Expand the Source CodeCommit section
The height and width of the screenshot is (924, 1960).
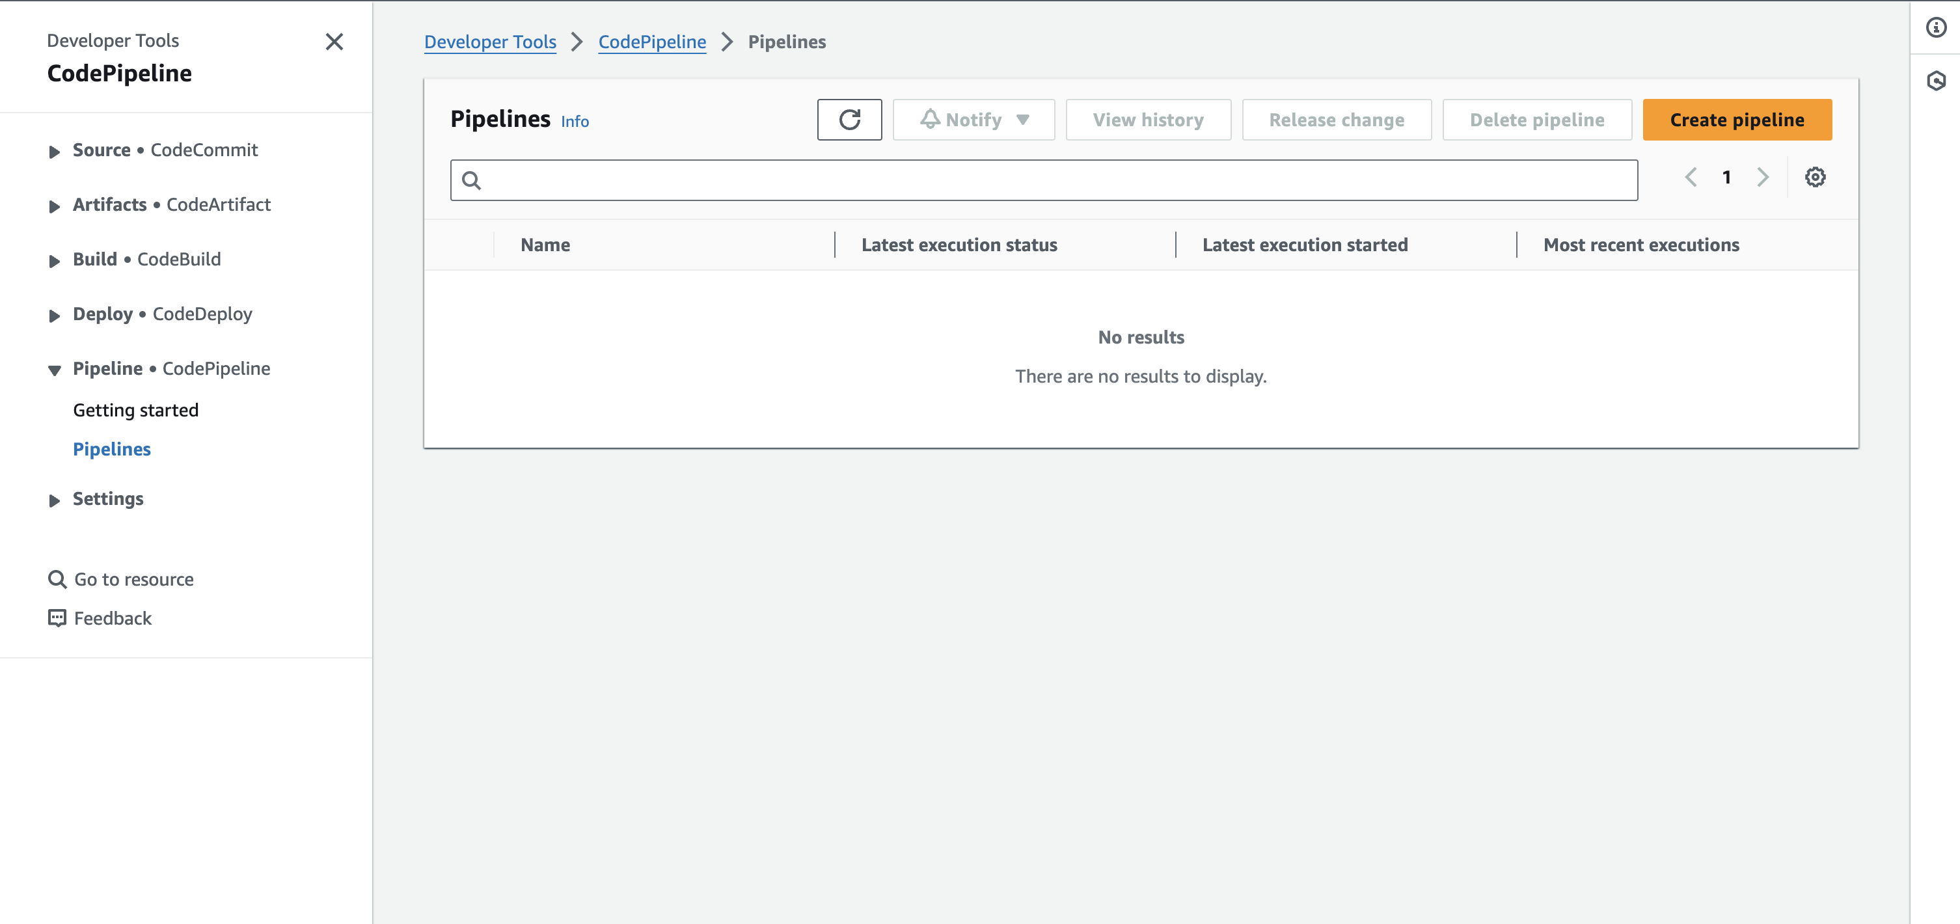pyautogui.click(x=54, y=151)
